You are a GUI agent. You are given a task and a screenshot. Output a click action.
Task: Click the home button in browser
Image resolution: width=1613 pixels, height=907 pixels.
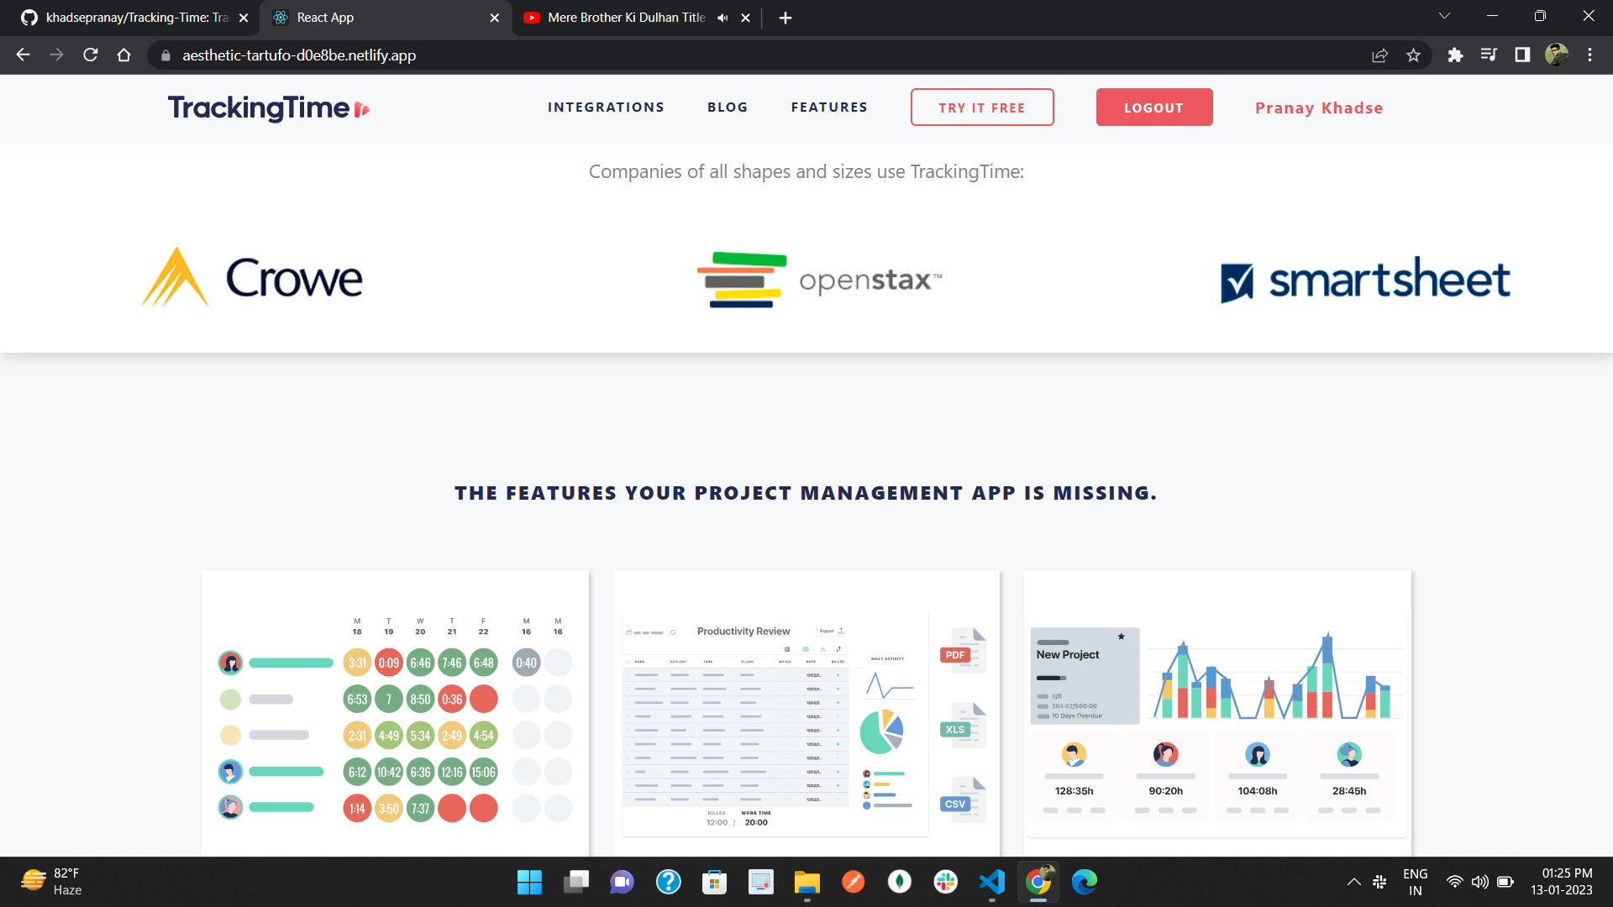click(124, 55)
